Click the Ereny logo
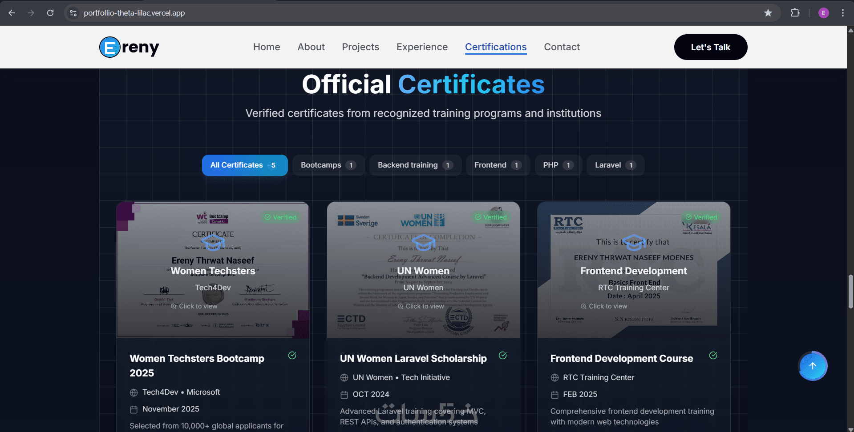The width and height of the screenshot is (854, 432). (x=129, y=47)
